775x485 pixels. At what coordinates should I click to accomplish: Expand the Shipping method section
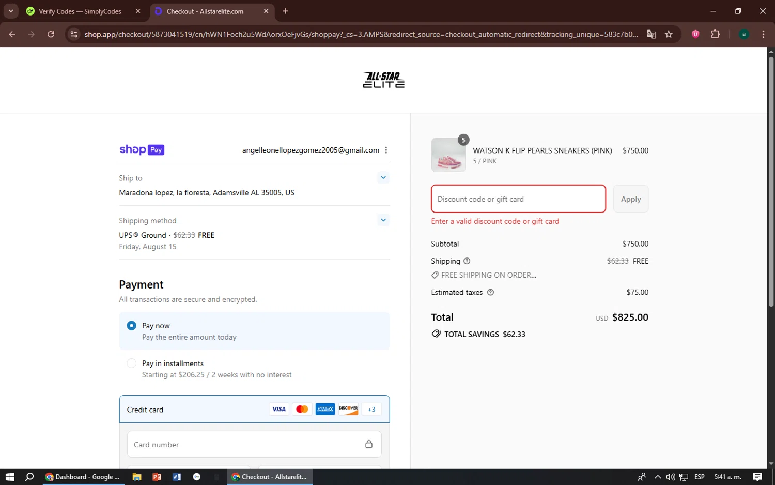pos(383,220)
